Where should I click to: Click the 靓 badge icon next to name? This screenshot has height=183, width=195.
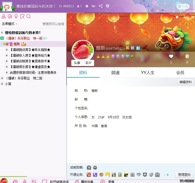click(x=133, y=48)
